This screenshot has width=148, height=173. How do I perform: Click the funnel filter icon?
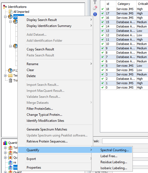coord(95,2)
